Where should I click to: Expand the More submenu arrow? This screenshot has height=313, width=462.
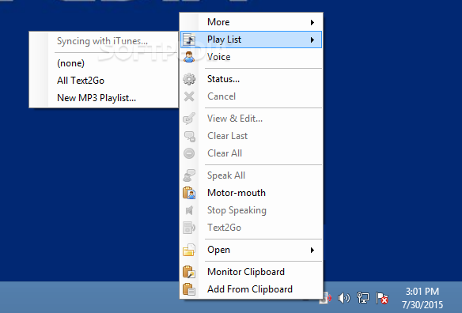point(312,22)
